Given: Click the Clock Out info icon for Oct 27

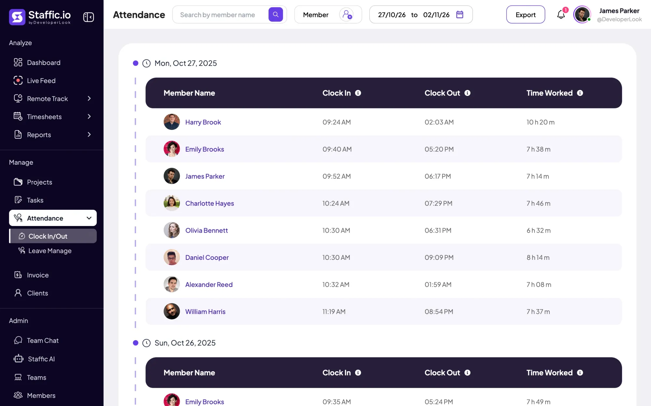Looking at the screenshot, I should pyautogui.click(x=467, y=93).
